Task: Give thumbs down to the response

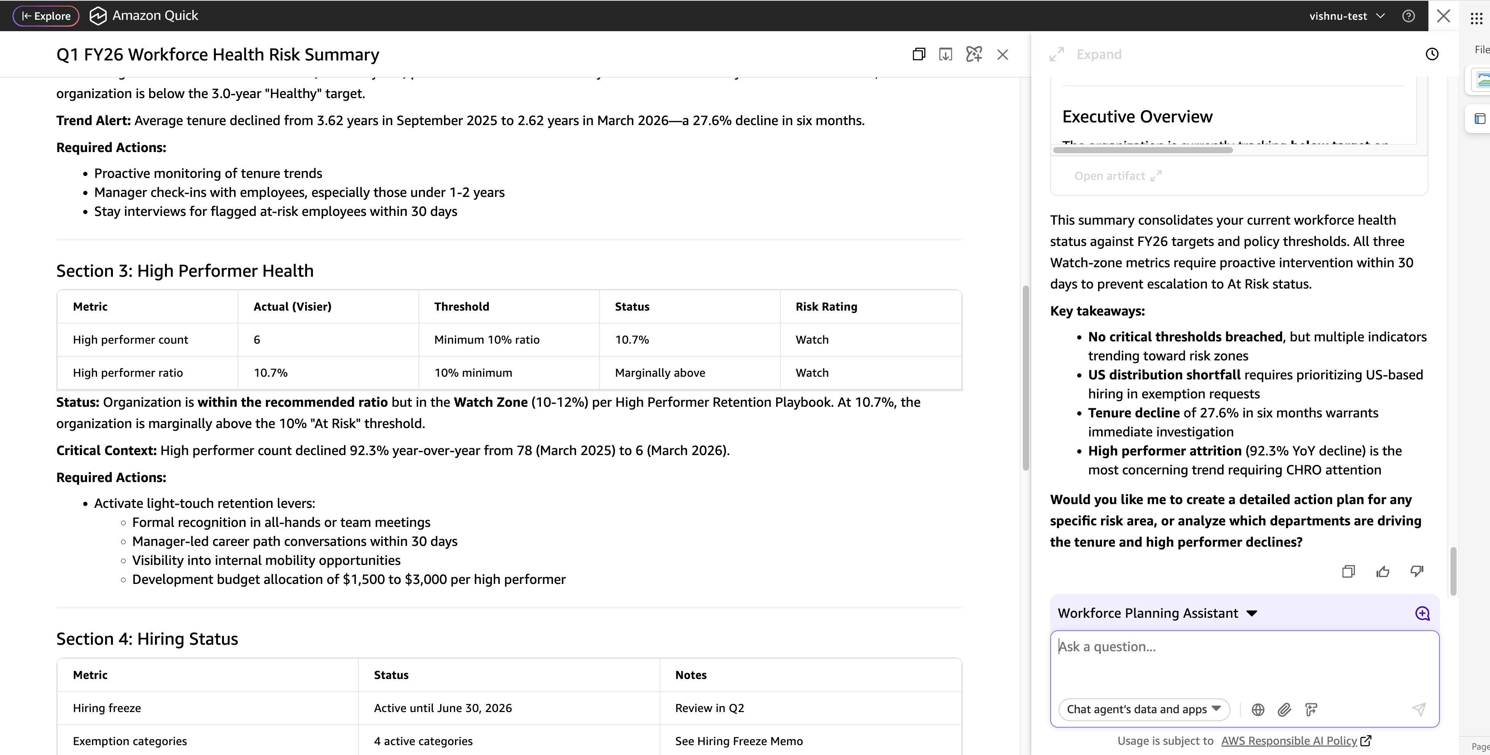Action: (x=1417, y=572)
